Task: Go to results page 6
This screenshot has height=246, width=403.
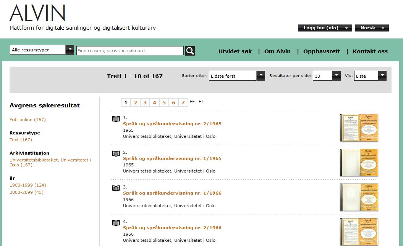Action: click(x=173, y=102)
